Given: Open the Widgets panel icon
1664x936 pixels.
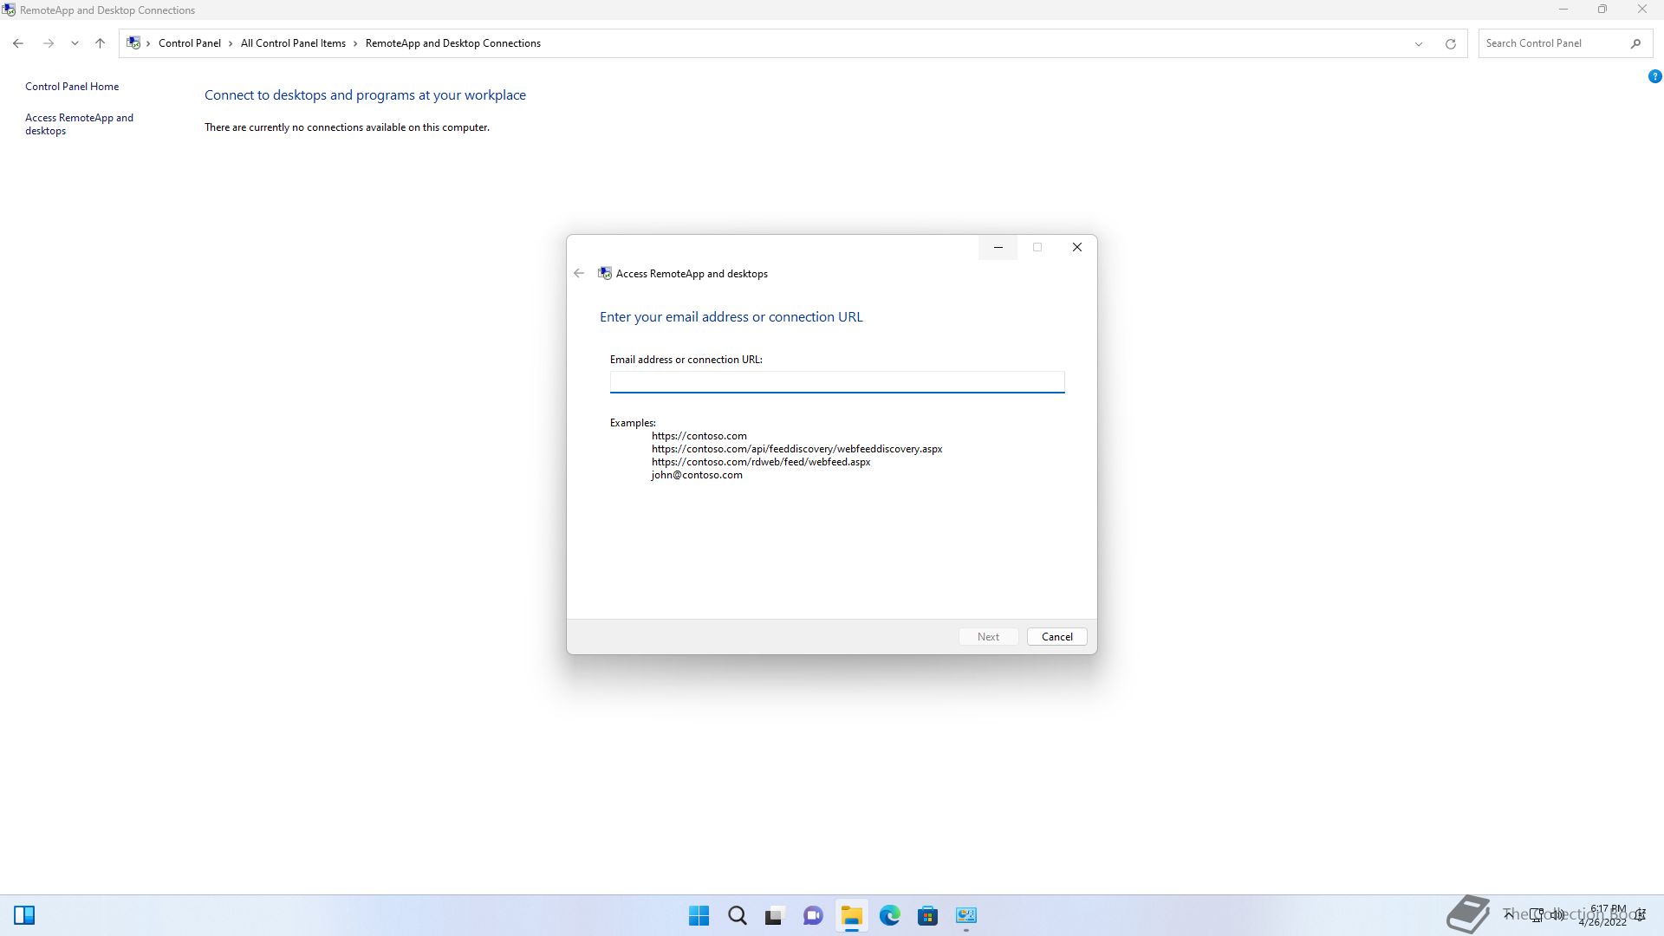Looking at the screenshot, I should [24, 915].
